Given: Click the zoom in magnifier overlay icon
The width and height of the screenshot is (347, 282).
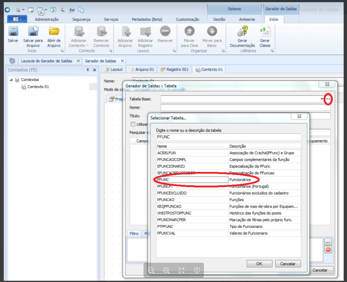Looking at the screenshot, I should pos(167,270).
